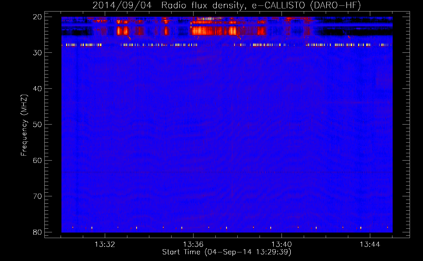Click the 13:36 time tick label
Viewport: 423px width, 261px height.
click(x=193, y=245)
